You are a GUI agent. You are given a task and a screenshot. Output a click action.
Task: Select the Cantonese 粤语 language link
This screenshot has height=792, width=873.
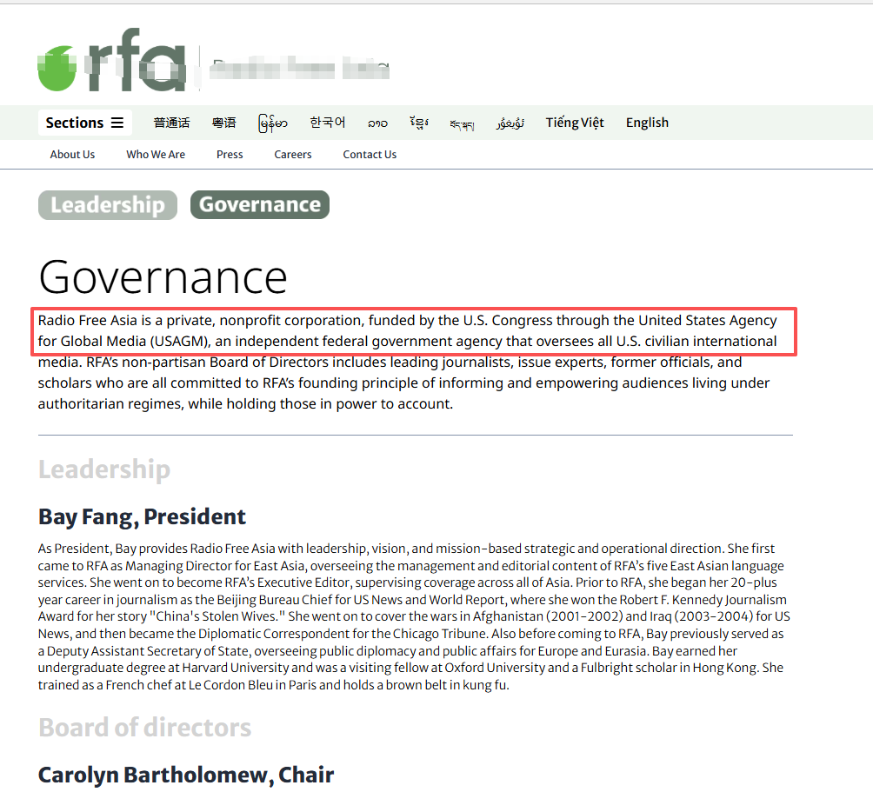[223, 123]
